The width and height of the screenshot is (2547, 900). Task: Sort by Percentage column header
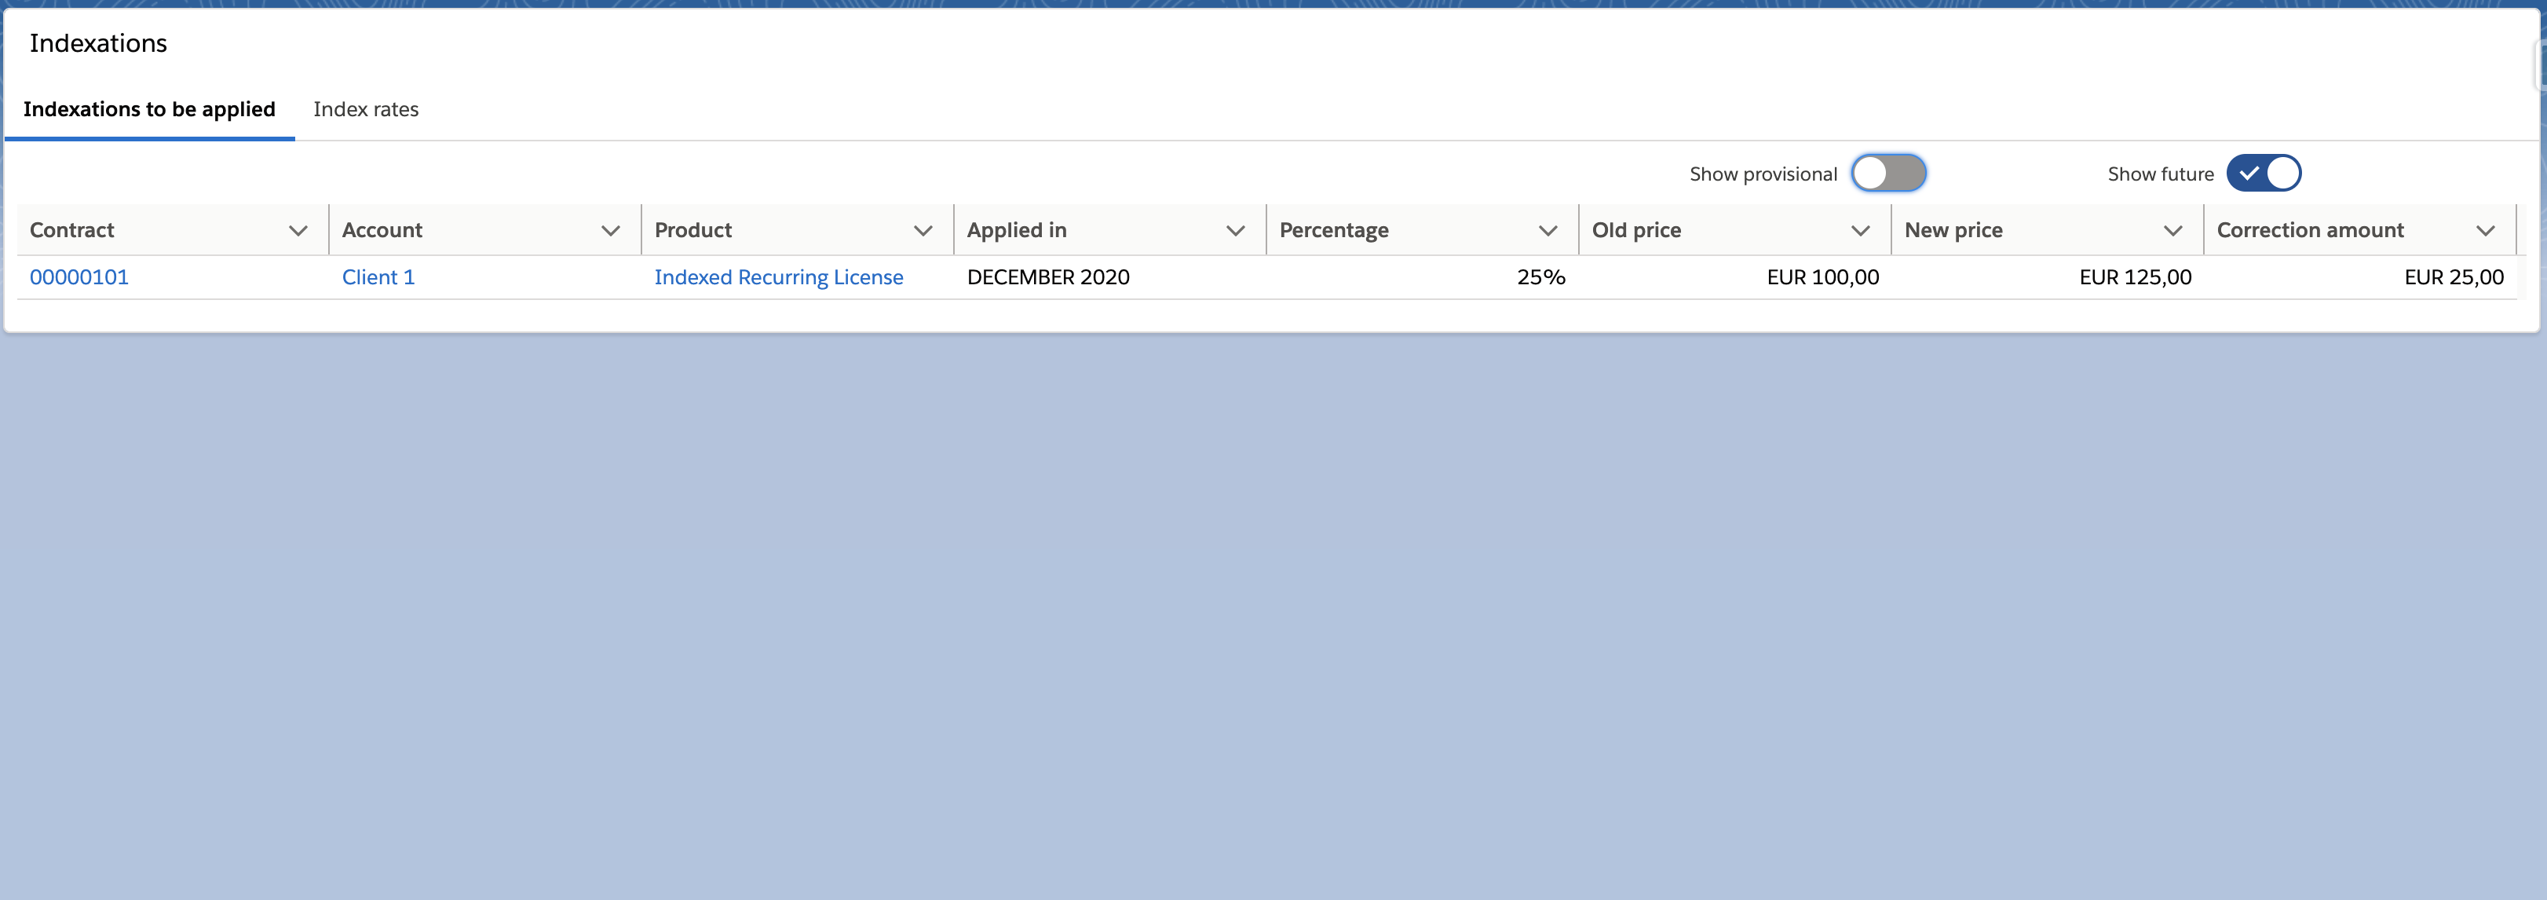click(1334, 230)
